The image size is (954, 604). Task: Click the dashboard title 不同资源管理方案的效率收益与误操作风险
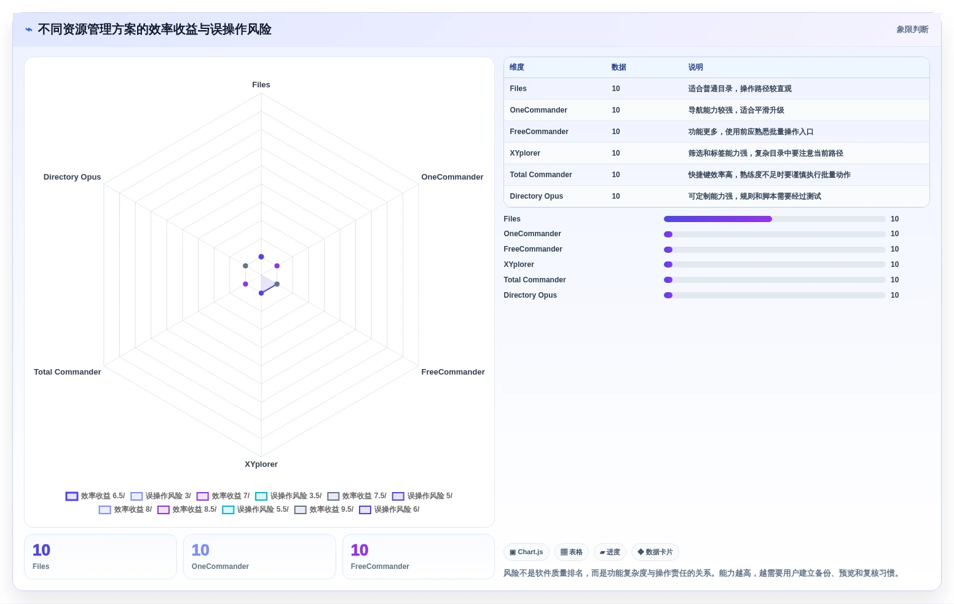tap(154, 30)
